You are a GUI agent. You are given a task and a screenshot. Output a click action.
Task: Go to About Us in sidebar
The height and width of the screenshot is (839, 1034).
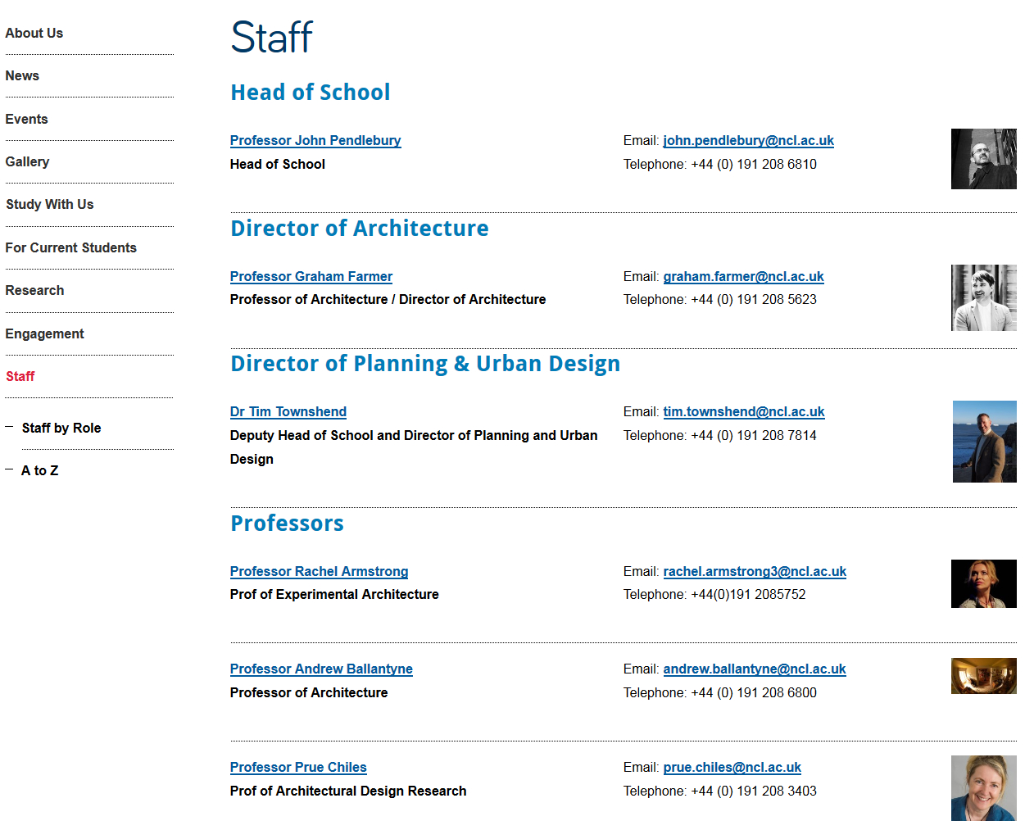coord(34,33)
